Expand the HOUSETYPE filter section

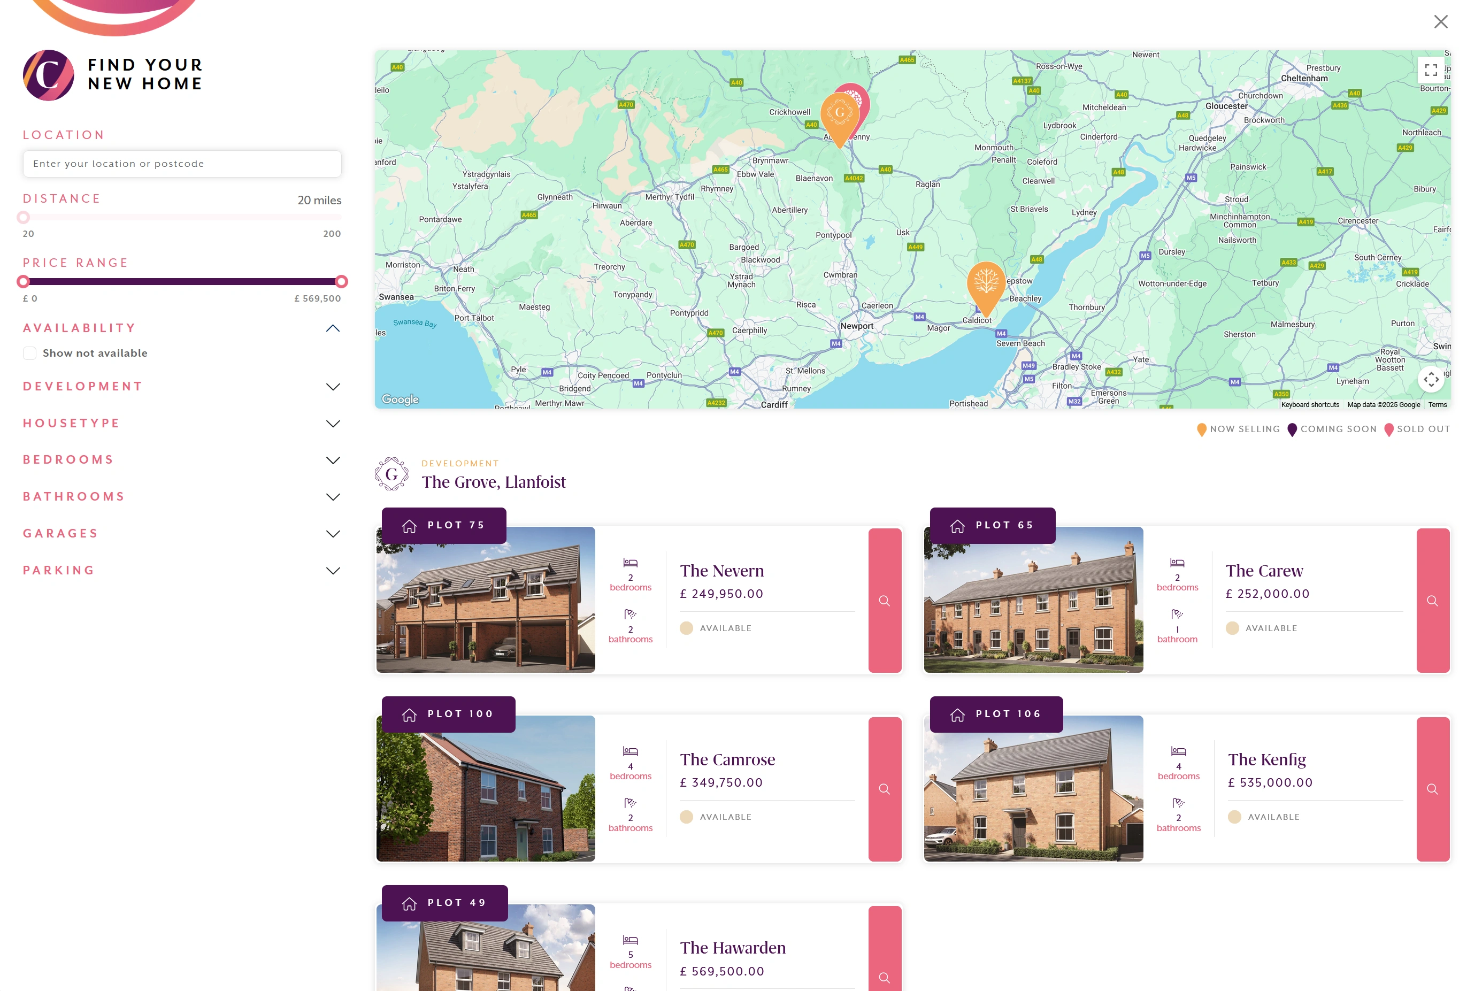coord(333,424)
